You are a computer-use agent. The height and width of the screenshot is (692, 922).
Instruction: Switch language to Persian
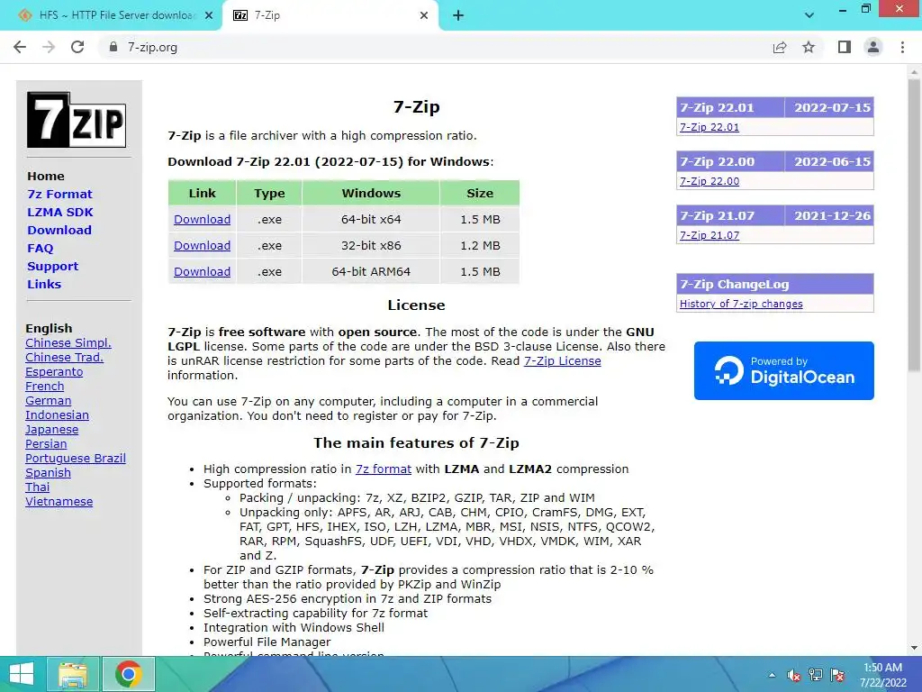[46, 443]
